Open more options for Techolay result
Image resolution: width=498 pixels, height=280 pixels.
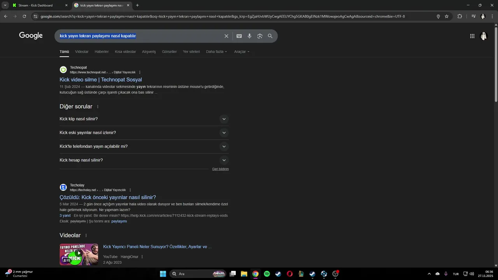pos(130,190)
